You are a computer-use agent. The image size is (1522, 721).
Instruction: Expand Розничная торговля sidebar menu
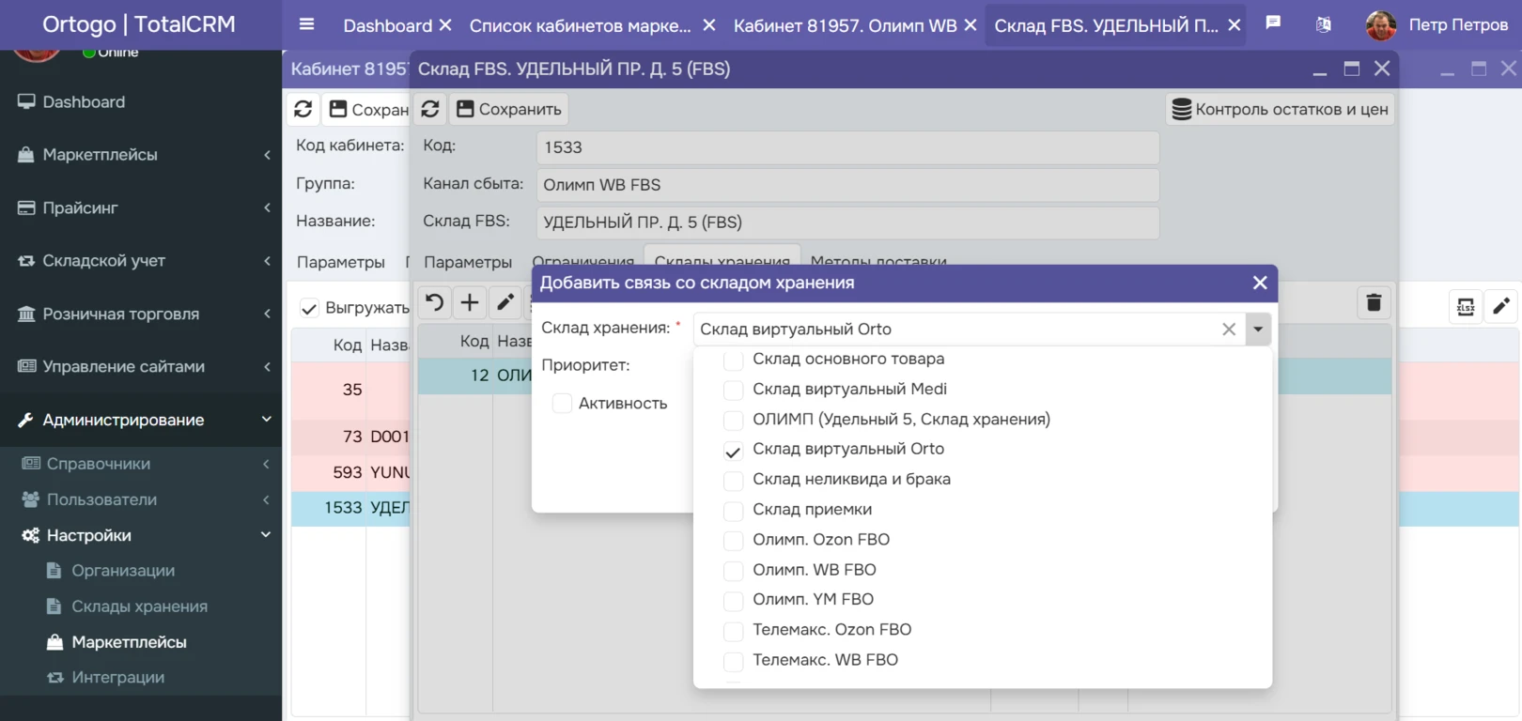tap(141, 314)
